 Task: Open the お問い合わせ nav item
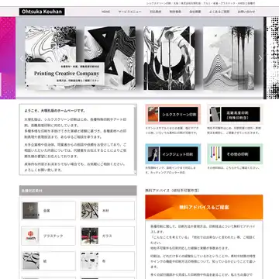[246, 12]
